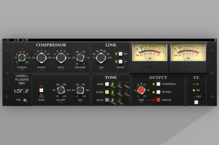Click the SOFT knee LED
This screenshot has height=145, width=219.
pyautogui.click(x=113, y=84)
